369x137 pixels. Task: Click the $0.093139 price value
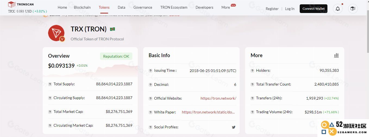coord(61,66)
